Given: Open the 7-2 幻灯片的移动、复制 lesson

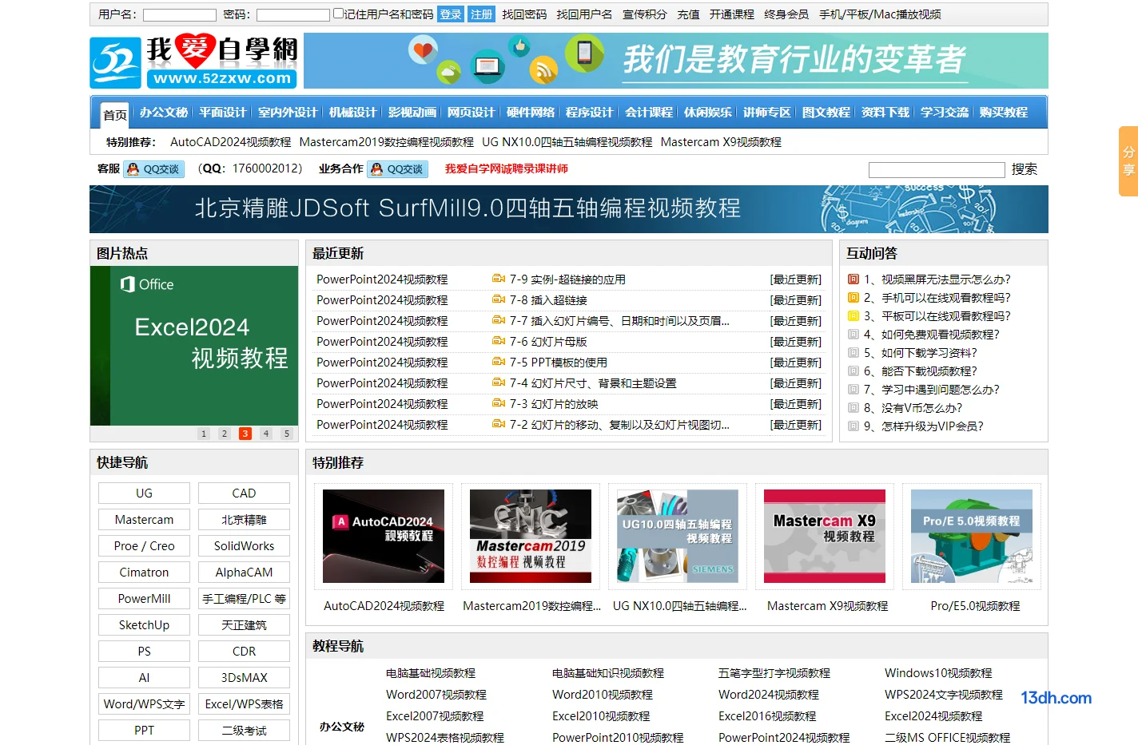Looking at the screenshot, I should tap(619, 425).
